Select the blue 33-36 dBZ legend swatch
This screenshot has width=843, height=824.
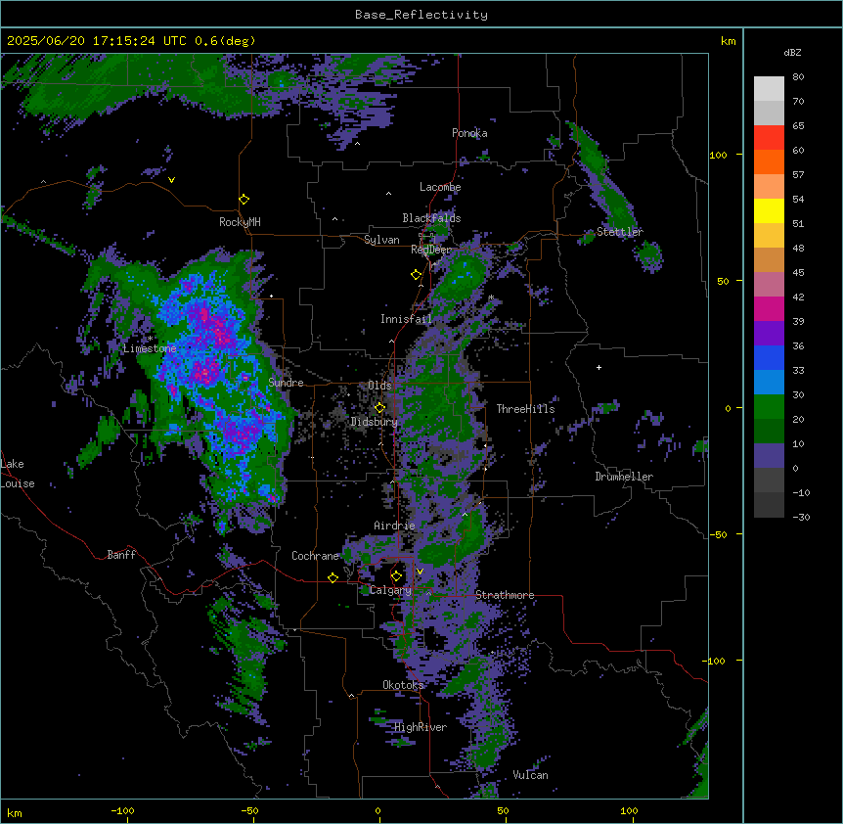point(769,357)
